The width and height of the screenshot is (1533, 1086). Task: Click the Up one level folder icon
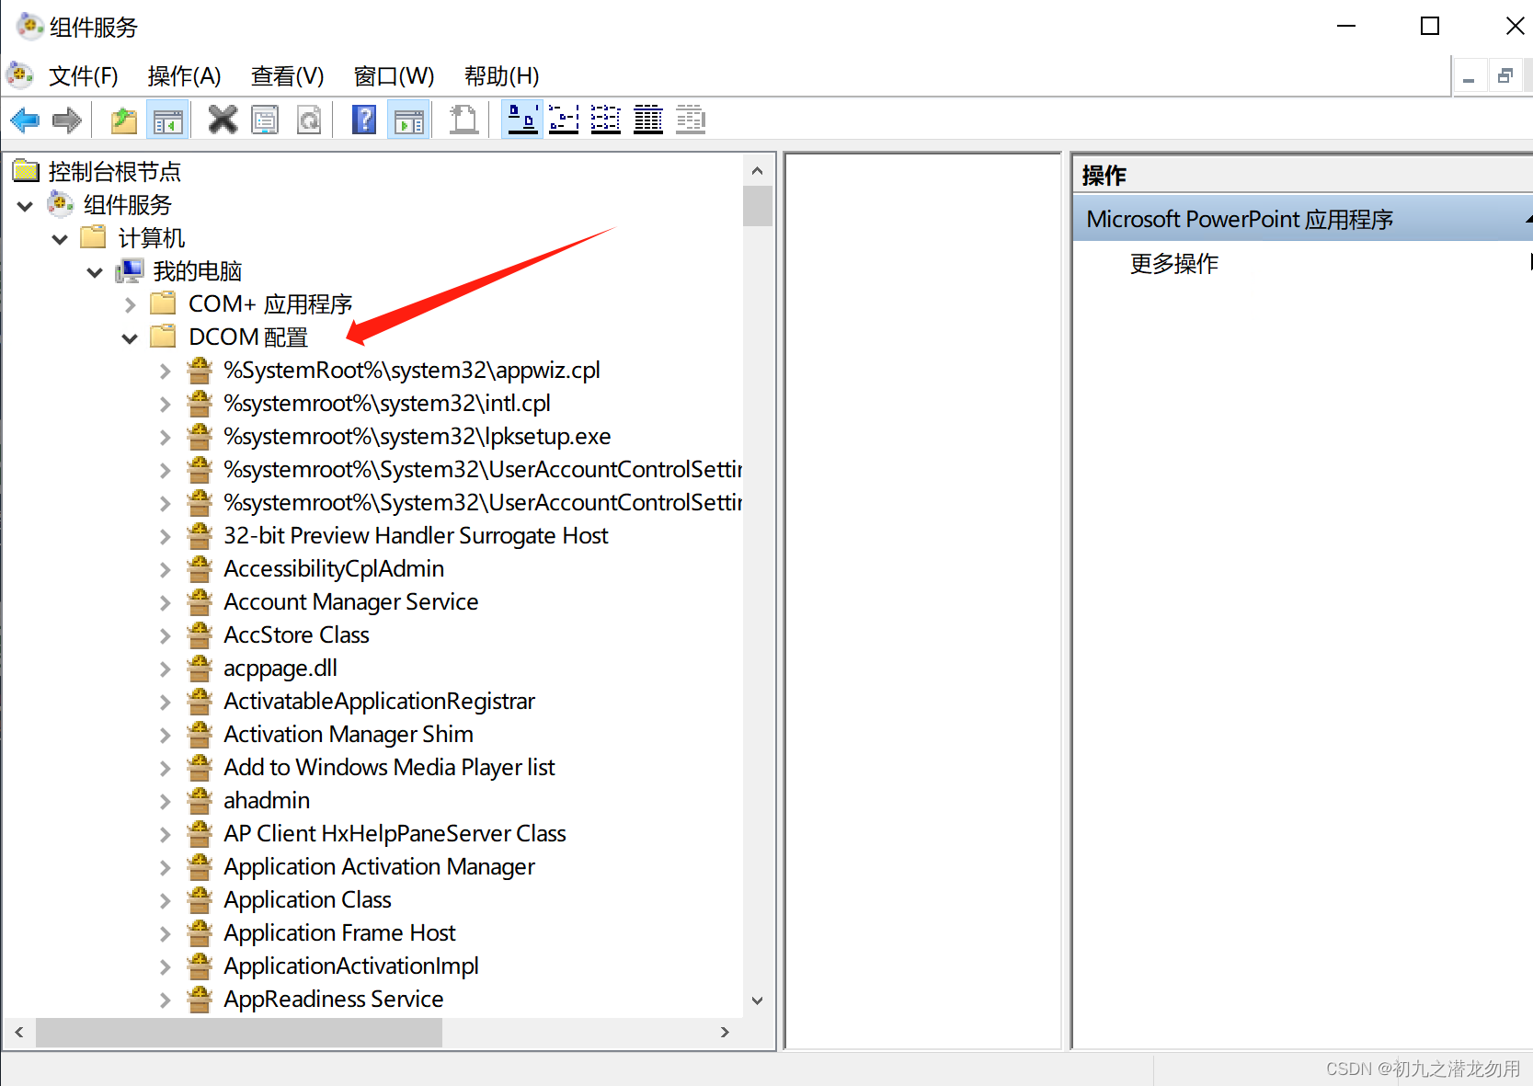[123, 120]
